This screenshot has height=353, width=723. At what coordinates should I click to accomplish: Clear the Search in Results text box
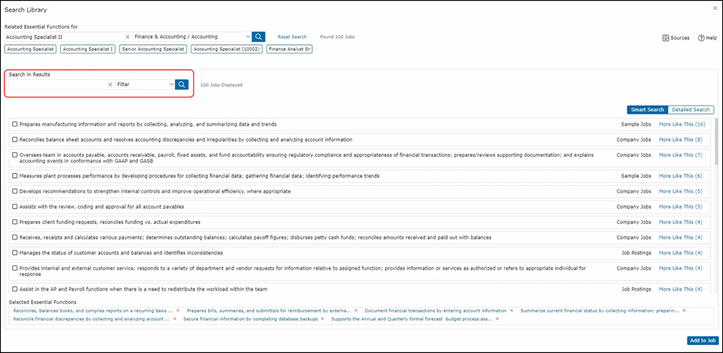click(x=110, y=84)
